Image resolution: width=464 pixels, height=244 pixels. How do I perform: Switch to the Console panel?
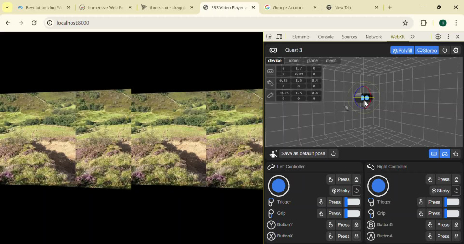(x=326, y=37)
